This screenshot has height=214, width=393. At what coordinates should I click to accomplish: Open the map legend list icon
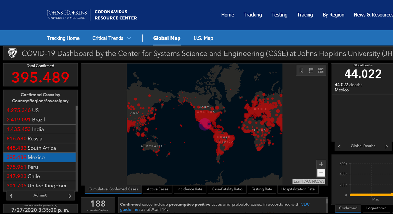coord(311,70)
